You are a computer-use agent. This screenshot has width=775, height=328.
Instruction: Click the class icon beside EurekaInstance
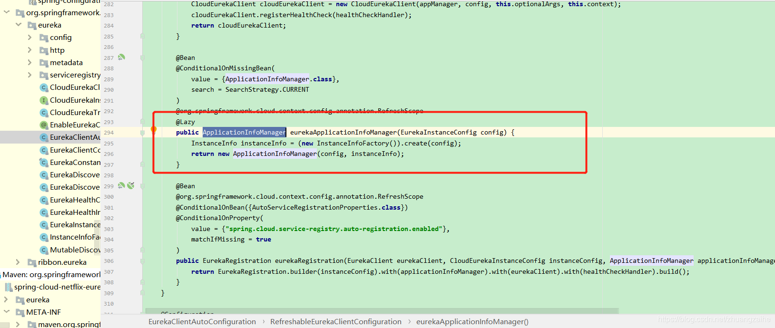coord(44,225)
